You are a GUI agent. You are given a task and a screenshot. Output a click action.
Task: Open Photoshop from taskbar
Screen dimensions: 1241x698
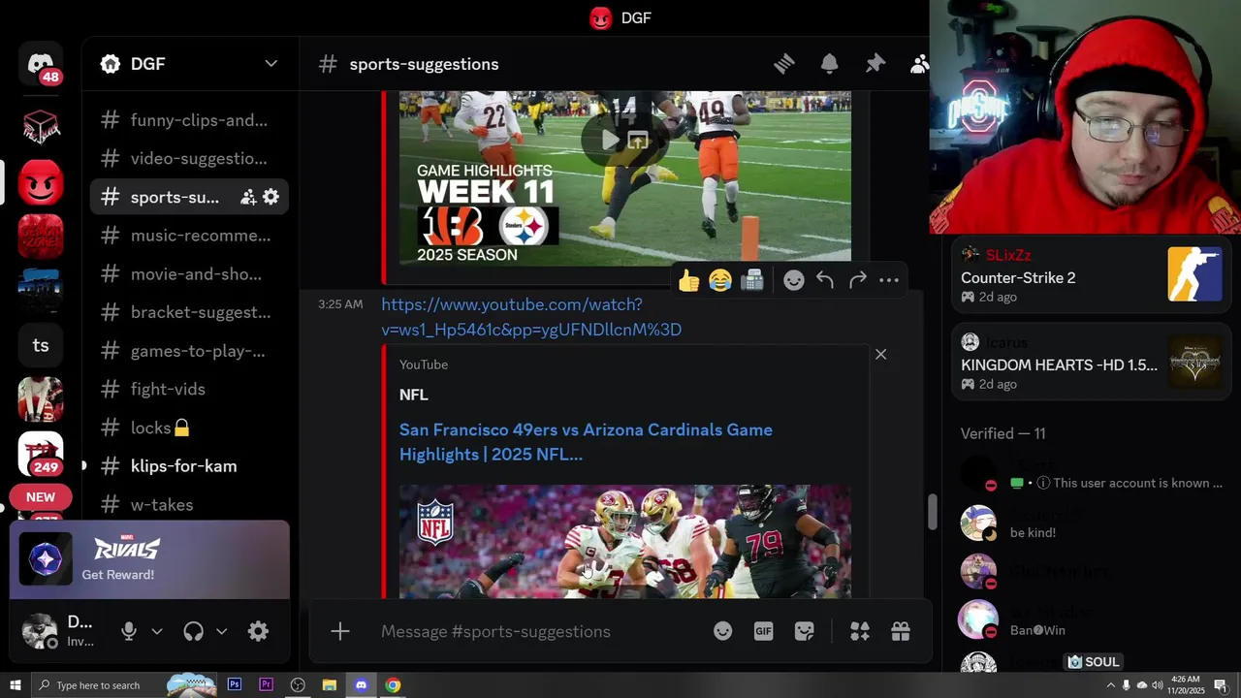pyautogui.click(x=235, y=685)
